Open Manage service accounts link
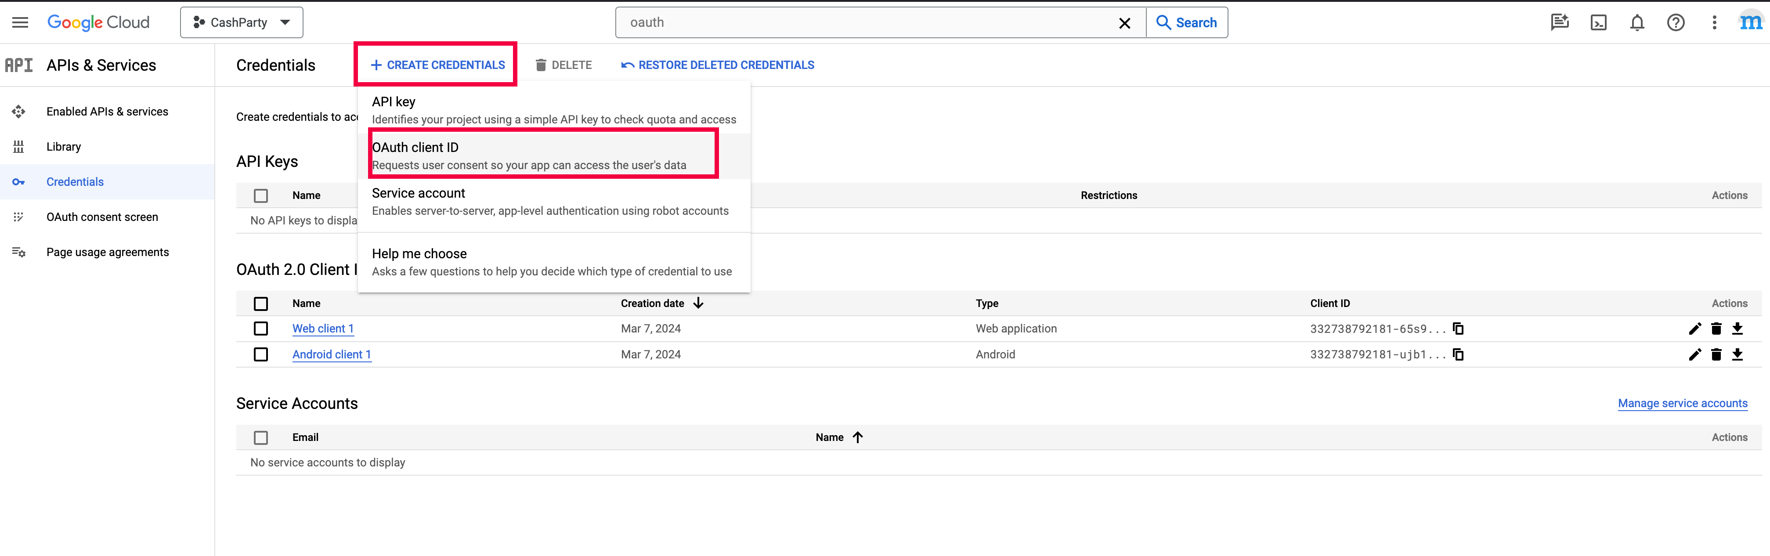 pos(1683,403)
